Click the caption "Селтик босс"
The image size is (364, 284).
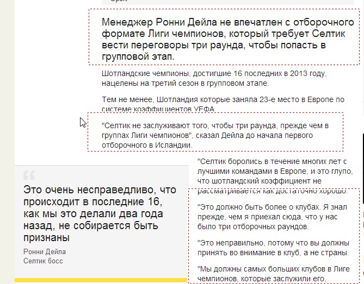[43, 261]
